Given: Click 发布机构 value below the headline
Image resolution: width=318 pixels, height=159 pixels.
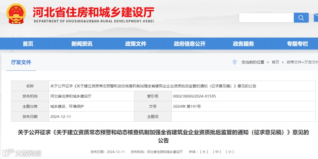Looking at the screenshot, I should (x=165, y=152).
